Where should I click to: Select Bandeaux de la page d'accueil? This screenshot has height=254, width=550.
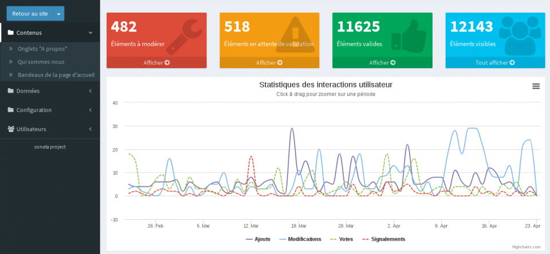click(56, 74)
